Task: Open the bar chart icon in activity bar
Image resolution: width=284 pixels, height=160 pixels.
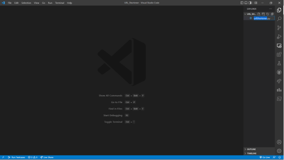Action: pyautogui.click(x=279, y=90)
